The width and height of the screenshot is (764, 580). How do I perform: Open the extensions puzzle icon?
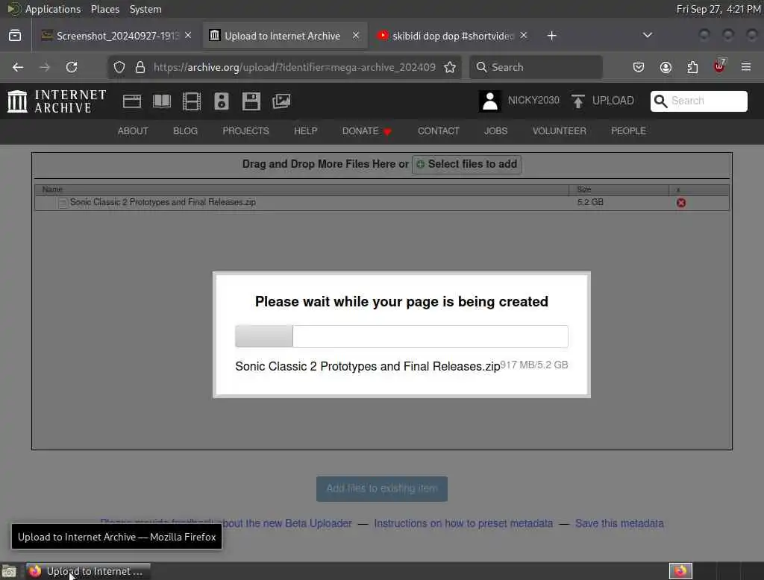click(692, 67)
